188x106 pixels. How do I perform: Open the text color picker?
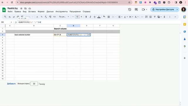coord(99,17)
